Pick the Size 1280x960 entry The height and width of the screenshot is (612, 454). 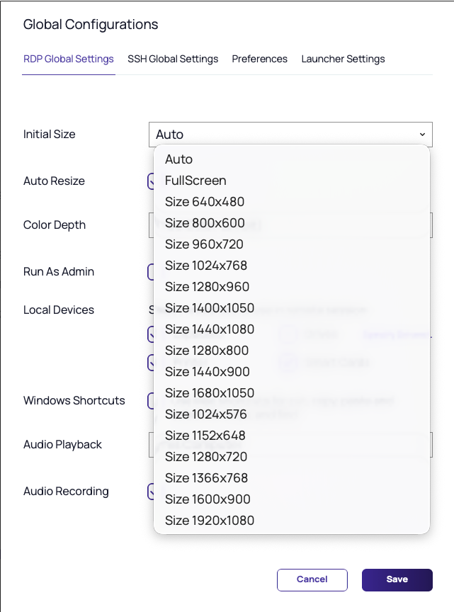coord(207,287)
